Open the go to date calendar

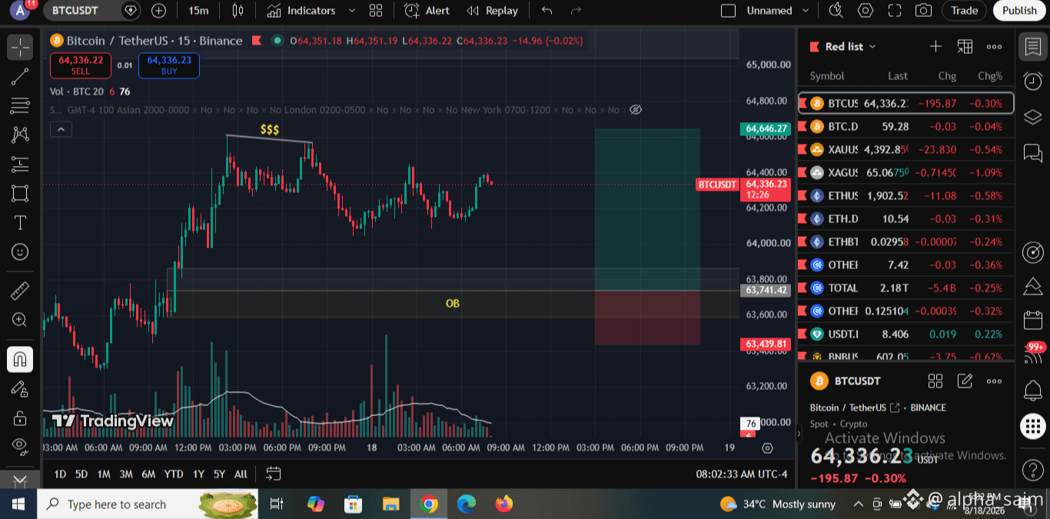click(x=273, y=474)
